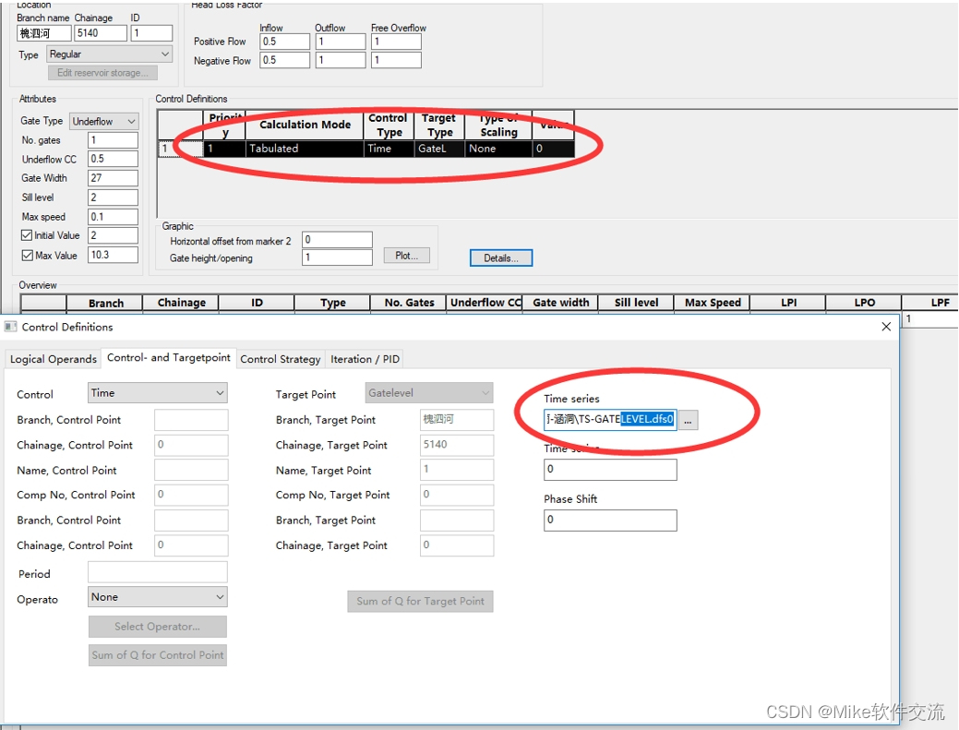Screen dimensions: 959x730
Task: Select the Tabulated calculation mode cell
Action: click(305, 149)
